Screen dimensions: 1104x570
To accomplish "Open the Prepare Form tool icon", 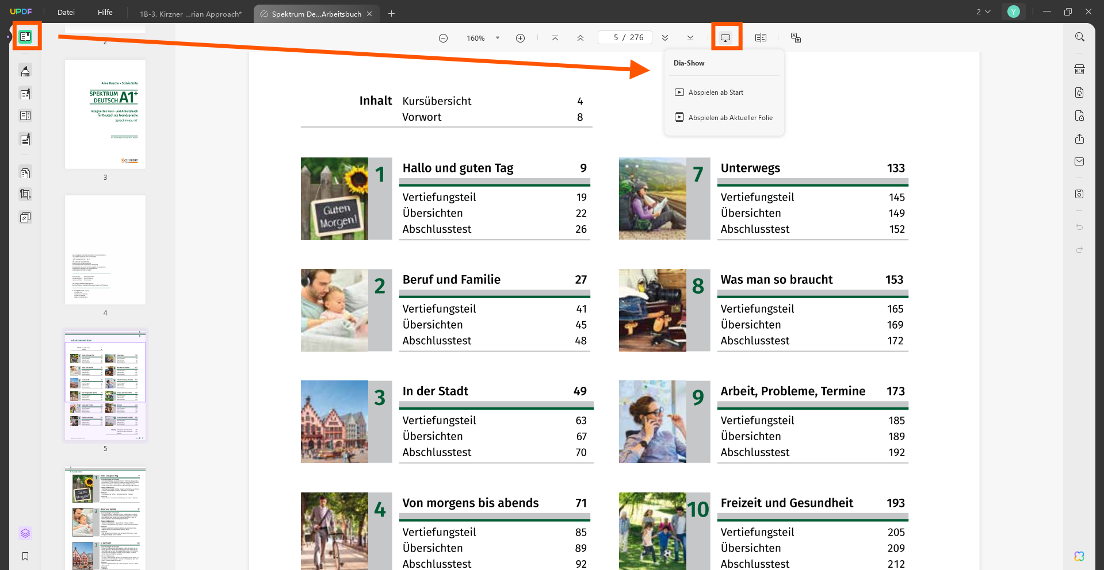I will pos(25,115).
